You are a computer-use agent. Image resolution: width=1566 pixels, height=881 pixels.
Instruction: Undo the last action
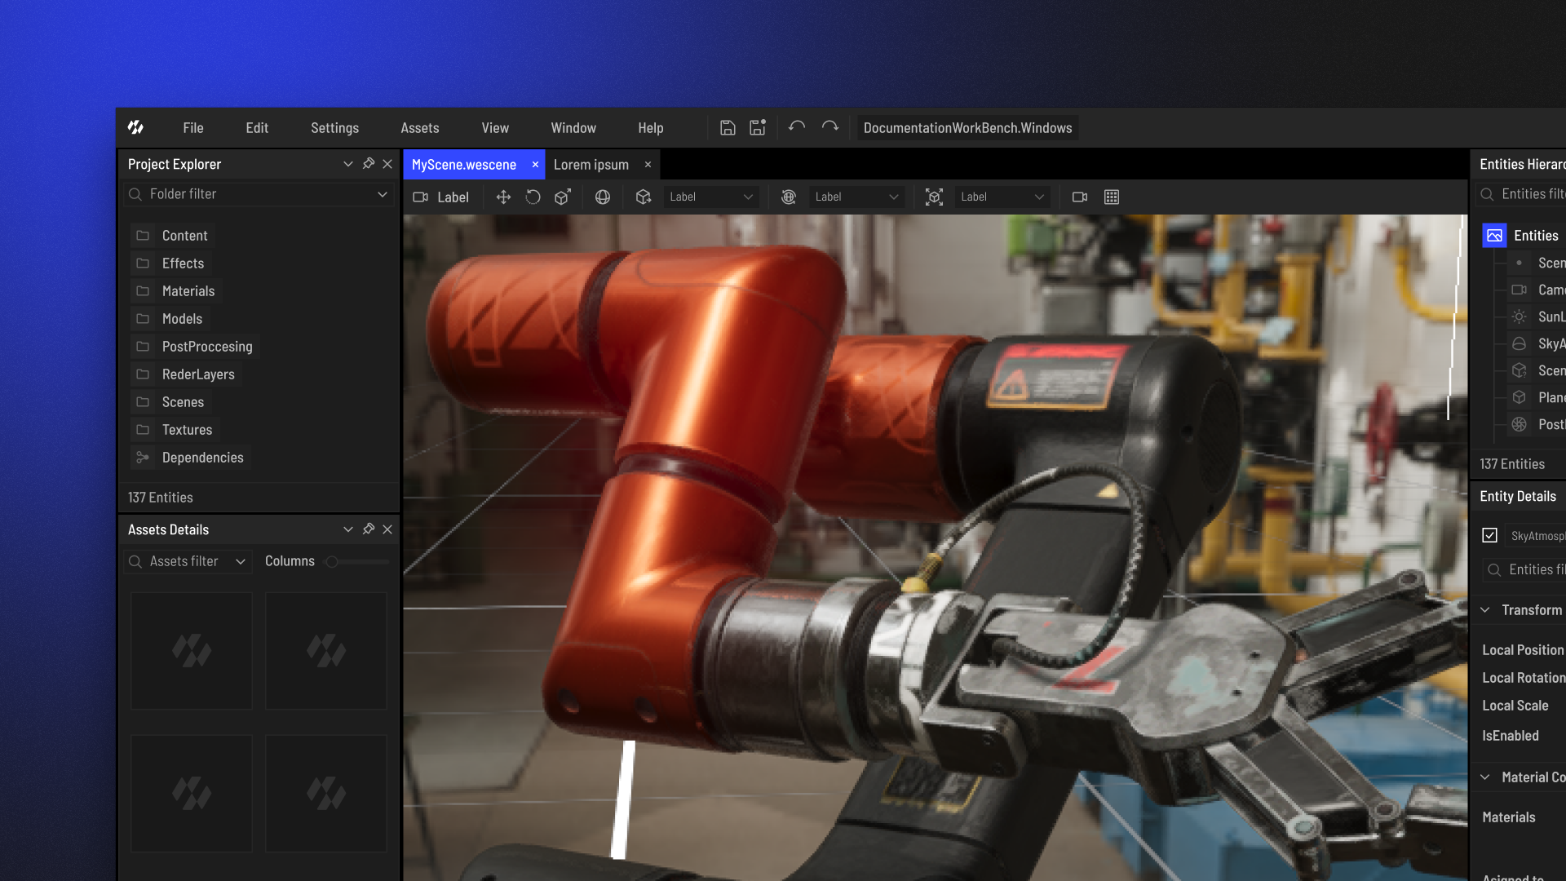(x=797, y=127)
